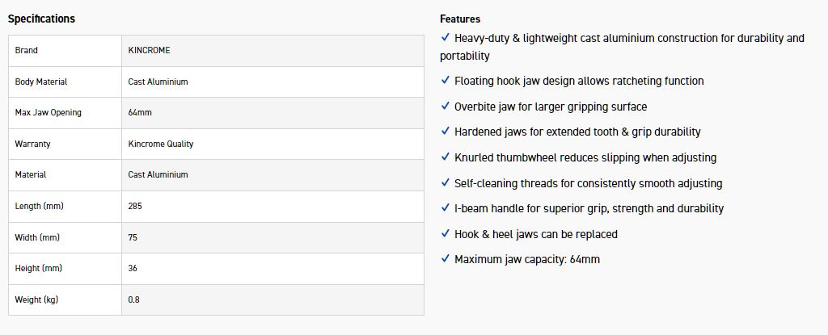Click checkmark beside Self-cleaning threads feature

[446, 183]
